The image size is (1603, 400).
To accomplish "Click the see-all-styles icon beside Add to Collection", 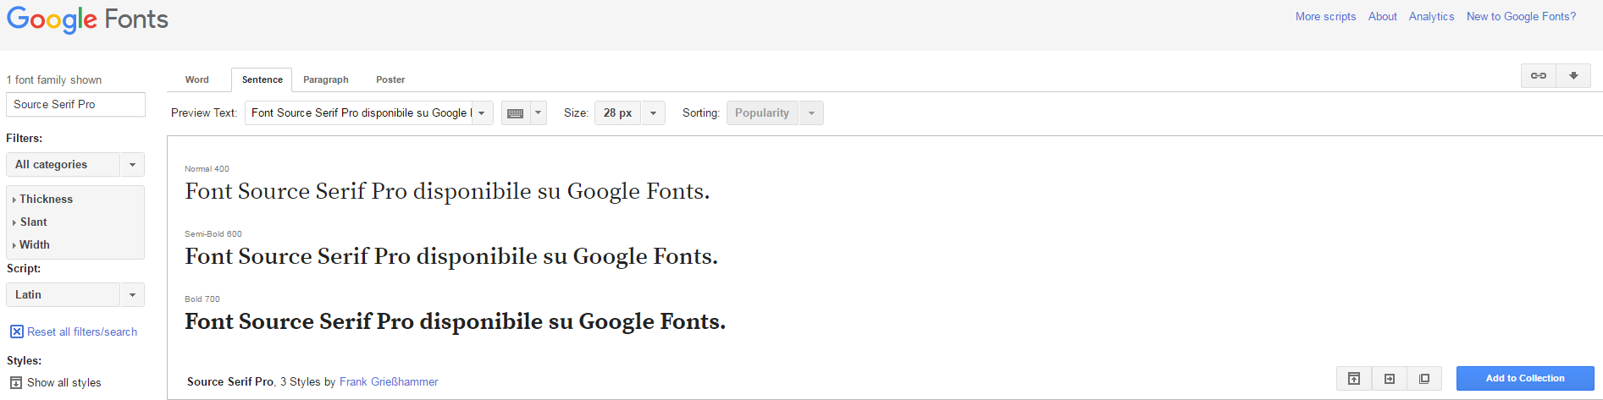I will 1354,379.
